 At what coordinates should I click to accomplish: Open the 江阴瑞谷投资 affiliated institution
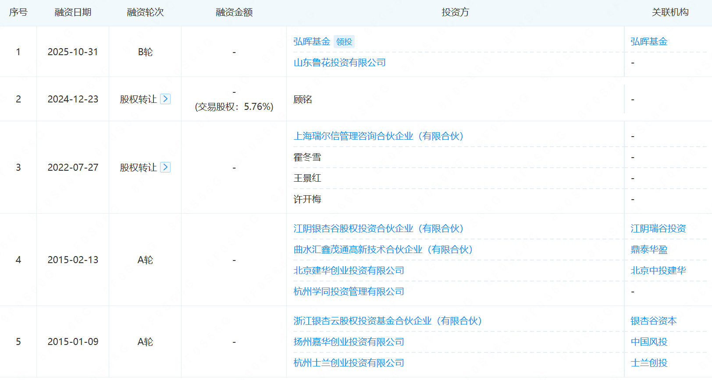(x=658, y=229)
